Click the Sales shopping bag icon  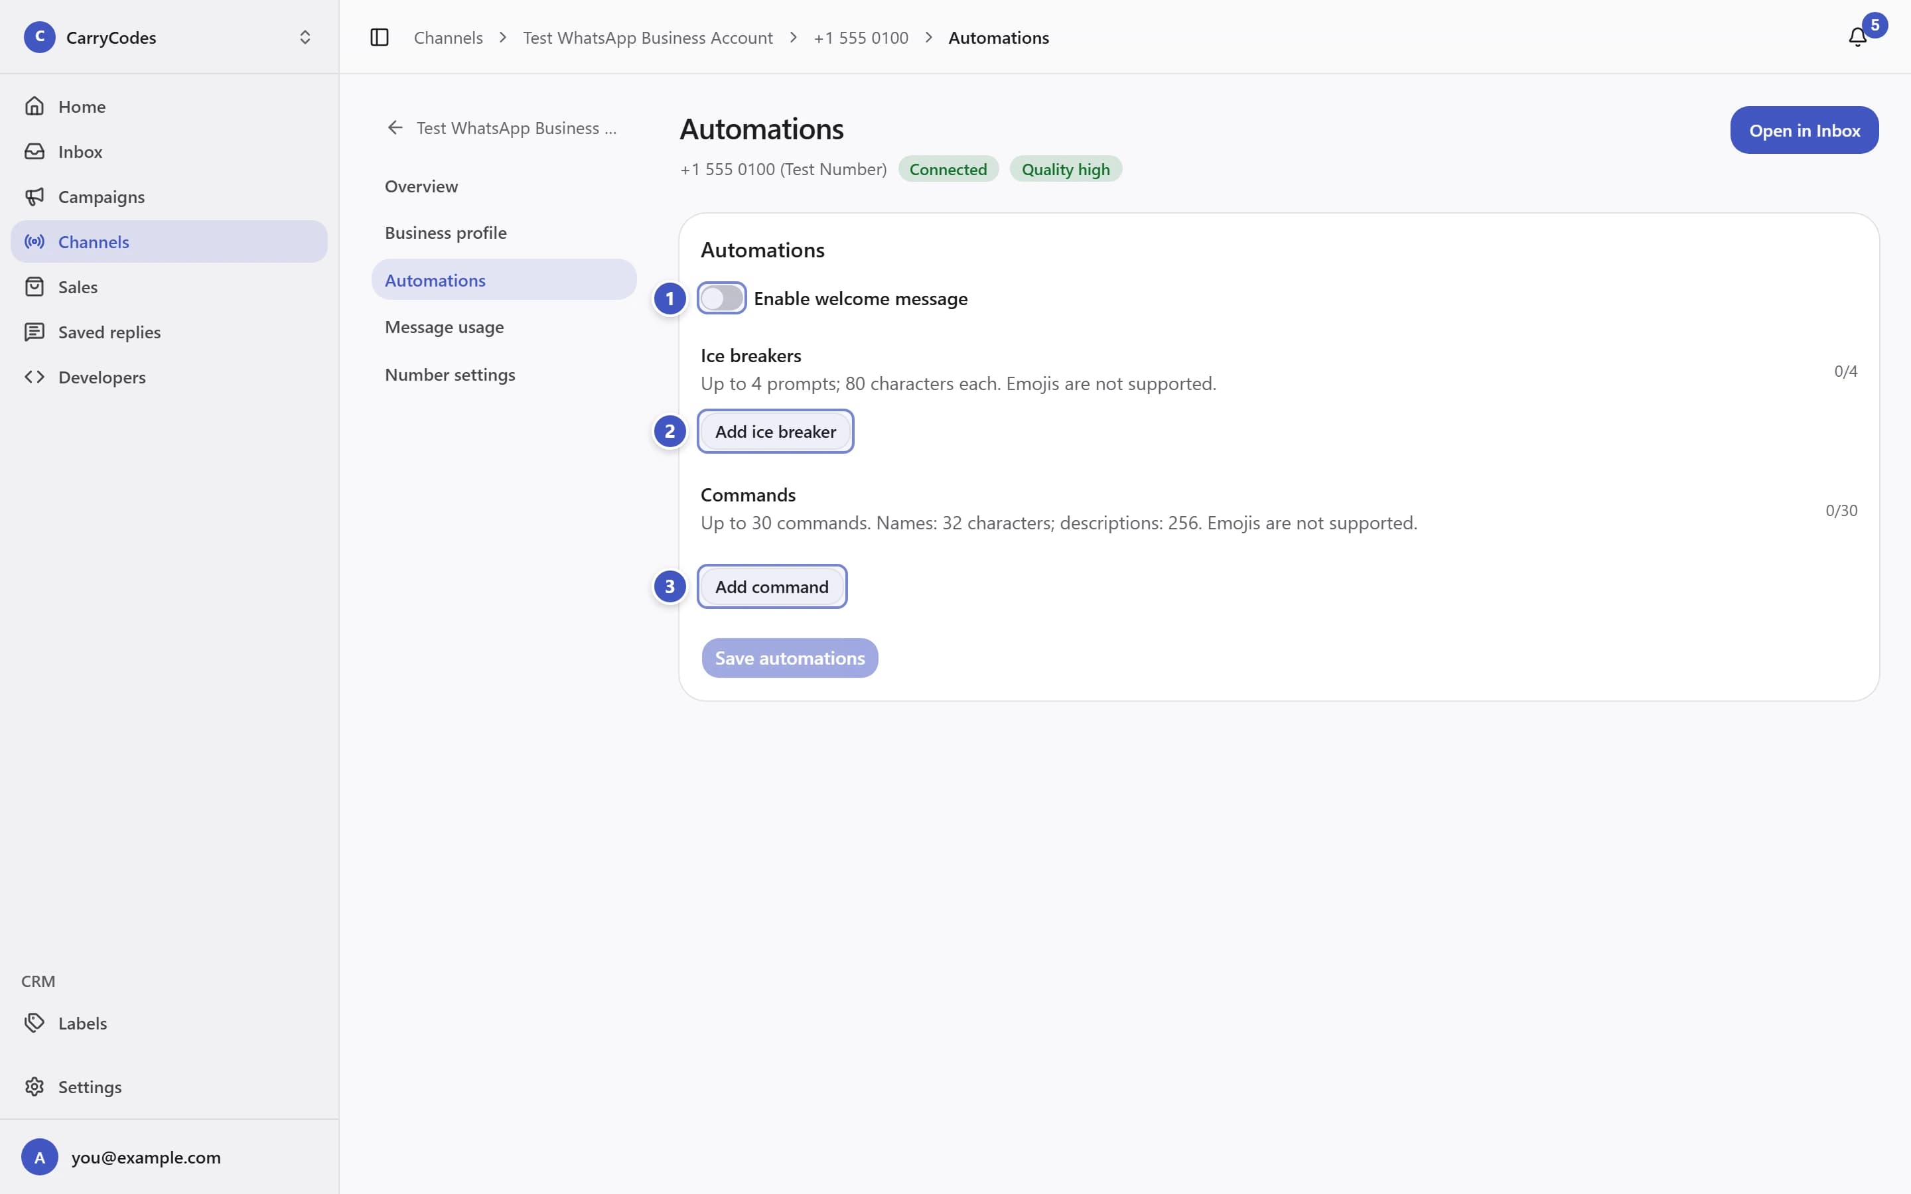tap(34, 286)
